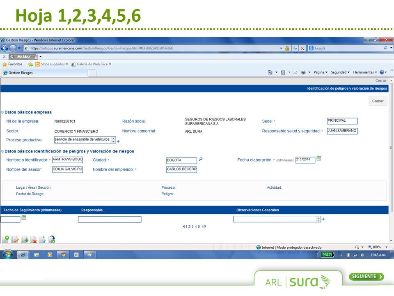Click plus icon beside Observaciones Generales
The width and height of the screenshot is (394, 296).
pos(323,219)
